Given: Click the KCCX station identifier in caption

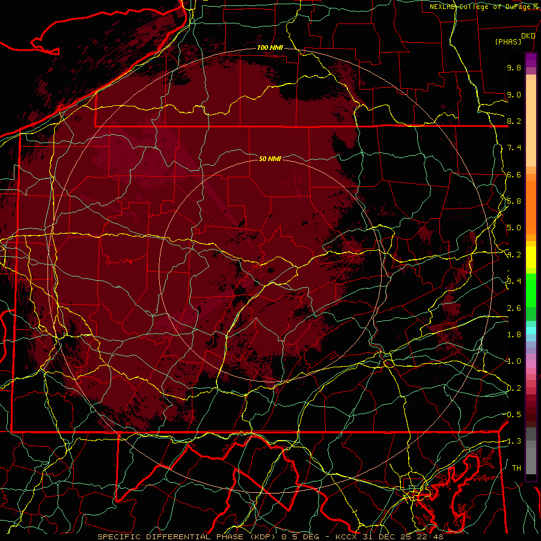Looking at the screenshot, I should tap(346, 537).
